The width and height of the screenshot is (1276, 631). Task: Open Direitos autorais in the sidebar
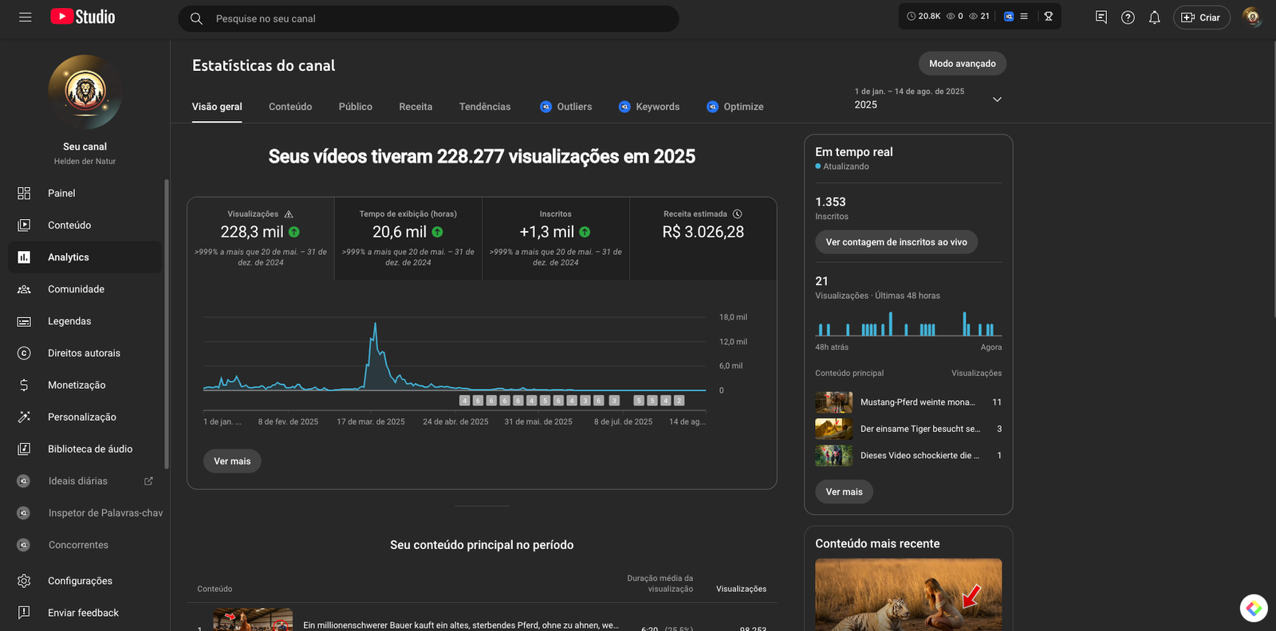[x=85, y=353]
